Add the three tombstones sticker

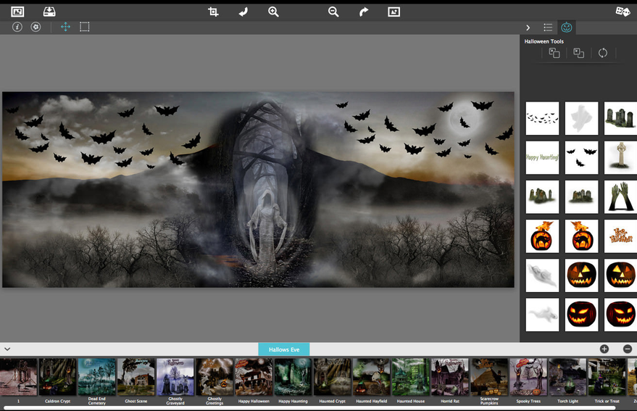[620, 118]
